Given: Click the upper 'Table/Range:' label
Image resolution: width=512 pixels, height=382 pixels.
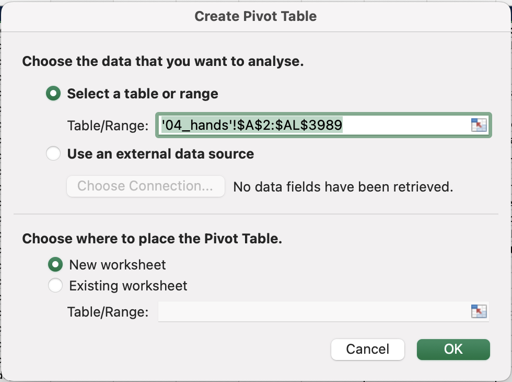Looking at the screenshot, I should 108,126.
